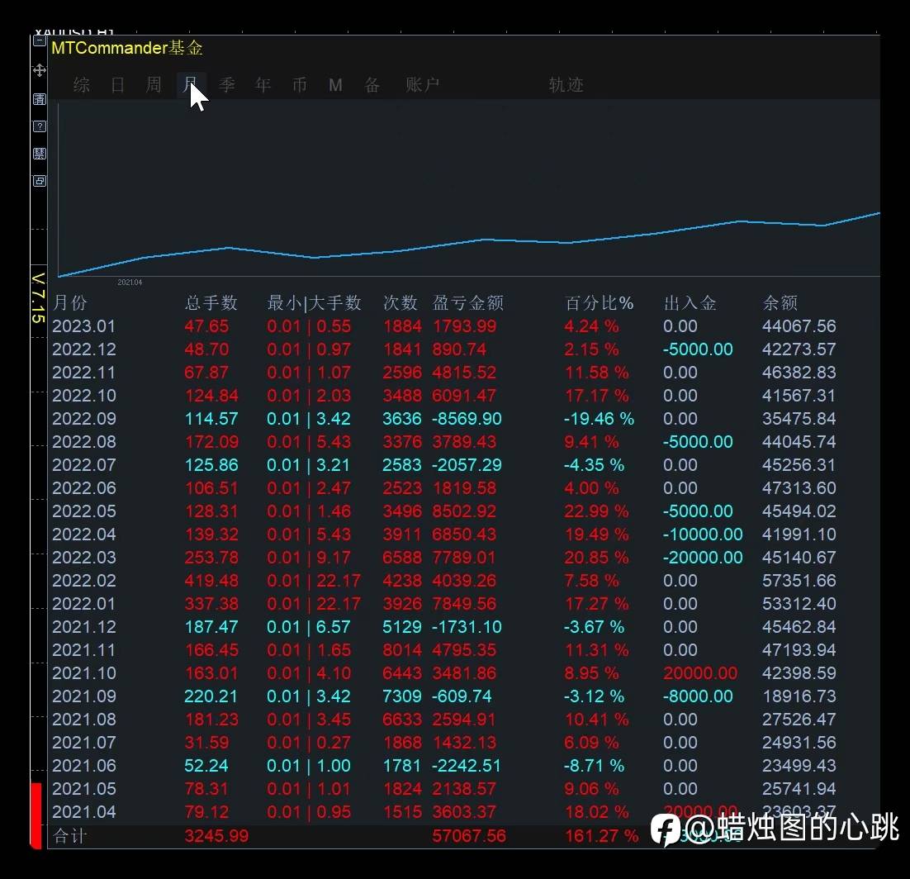Click total lots 125.86
910x879 pixels.
pos(211,465)
